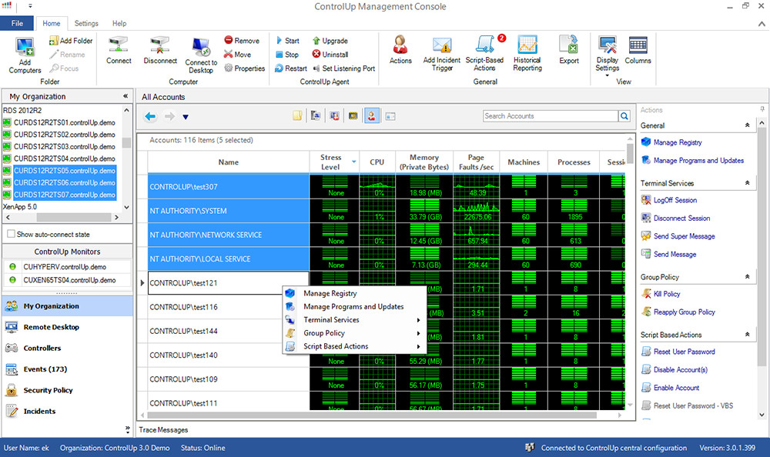Open Historical Reporting
This screenshot has width=770, height=457.
(527, 54)
